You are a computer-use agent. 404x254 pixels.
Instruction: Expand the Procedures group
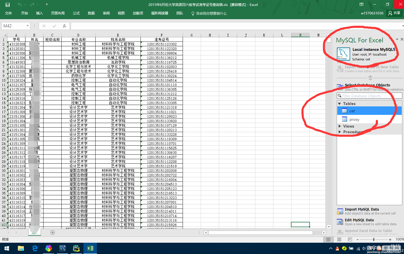pyautogui.click(x=340, y=132)
